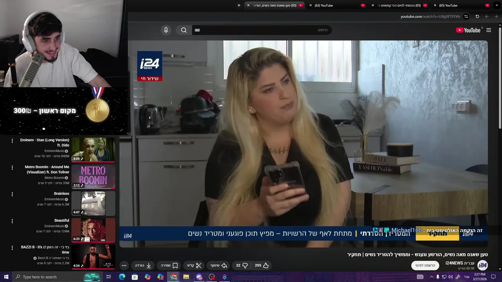This screenshot has height=282, width=502.
Task: Open the YouTube guide hamburger menu
Action: coord(489,30)
